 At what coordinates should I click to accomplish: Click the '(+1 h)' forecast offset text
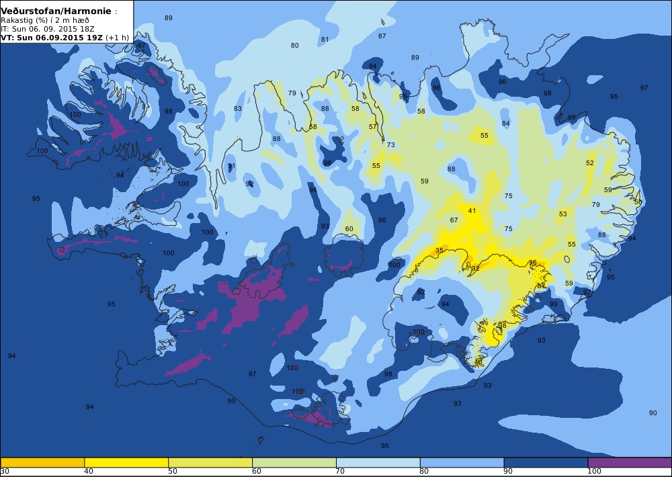coord(117,37)
